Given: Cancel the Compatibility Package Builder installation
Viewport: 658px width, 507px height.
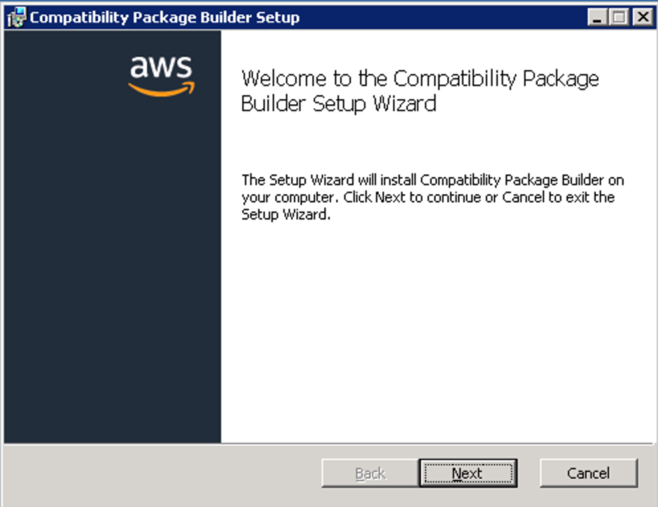Looking at the screenshot, I should click(588, 473).
